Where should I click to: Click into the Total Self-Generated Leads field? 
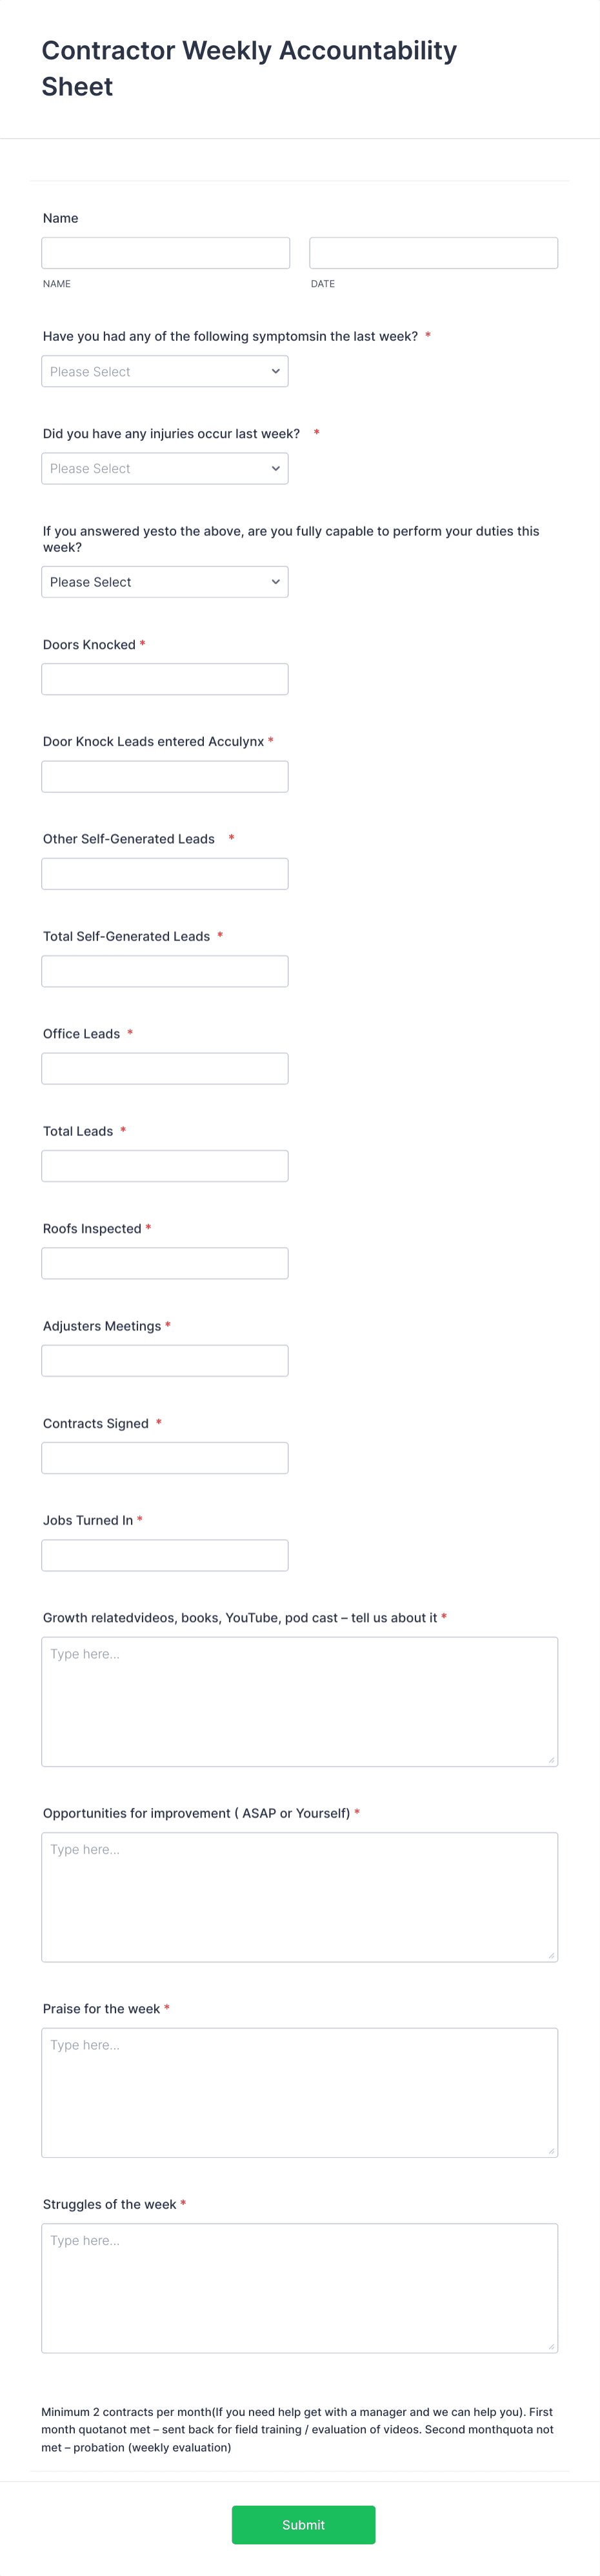pyautogui.click(x=165, y=970)
